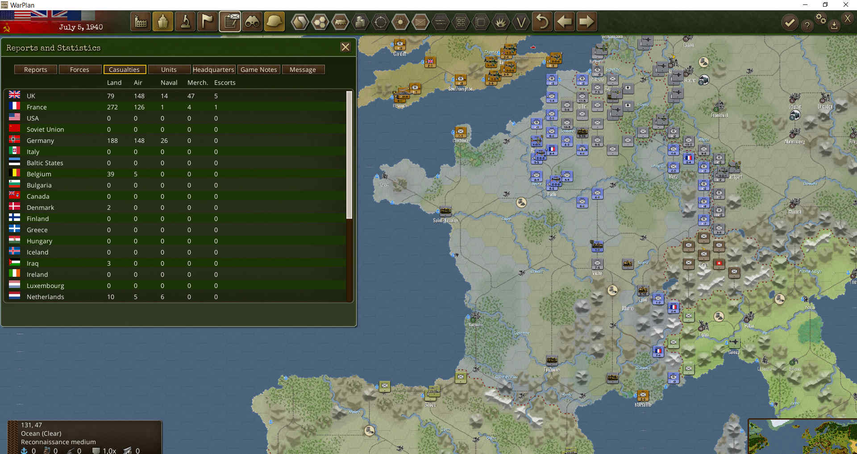The width and height of the screenshot is (857, 454).
Task: Click the Naval column header
Action: (x=169, y=83)
